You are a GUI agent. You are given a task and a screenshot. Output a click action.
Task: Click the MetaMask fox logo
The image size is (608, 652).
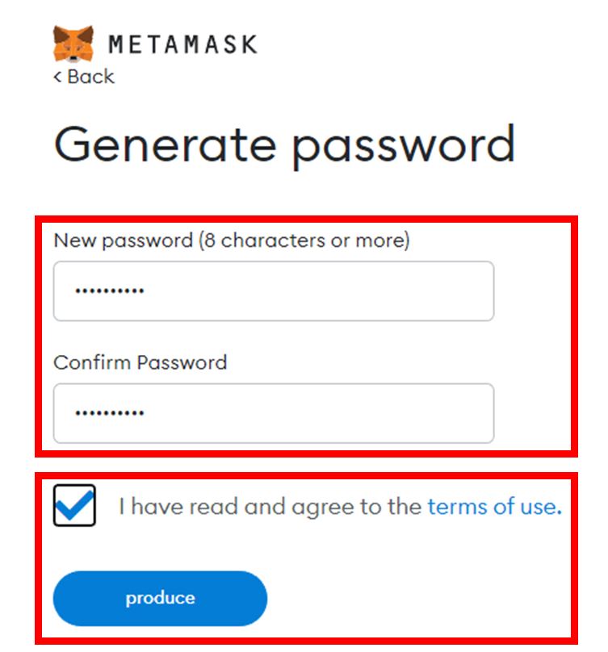pyautogui.click(x=73, y=44)
